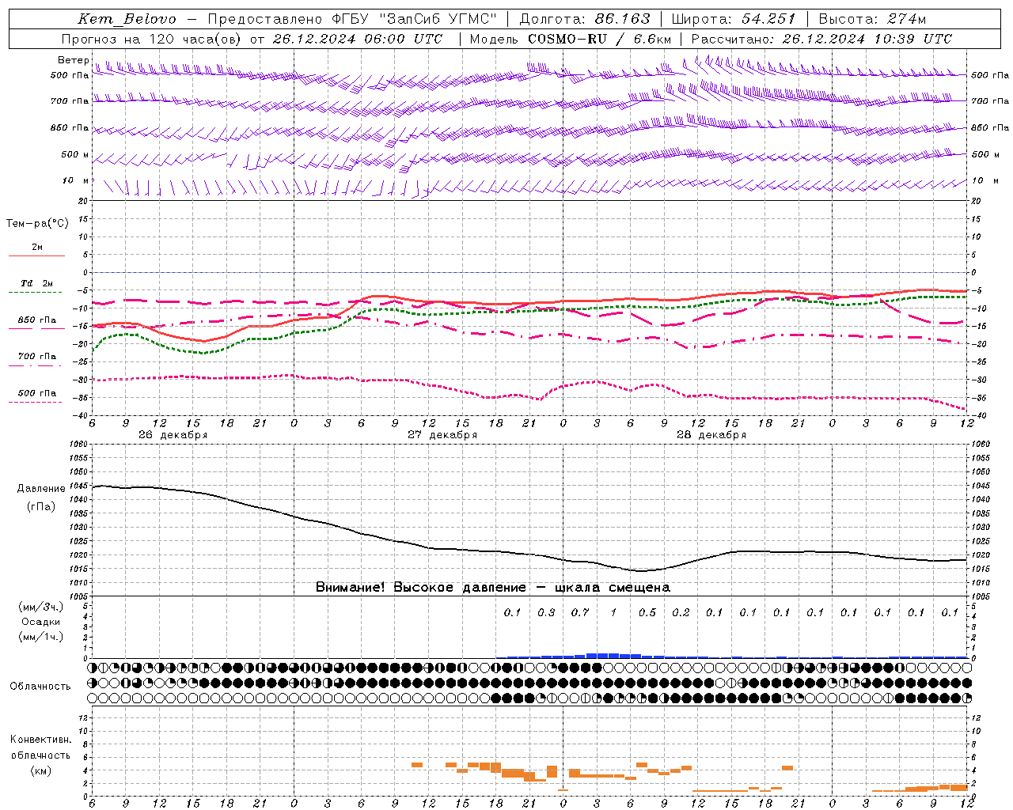Click the left "10 м" wind level label
Viewport: 1013px width, 810px height.
coord(76,181)
